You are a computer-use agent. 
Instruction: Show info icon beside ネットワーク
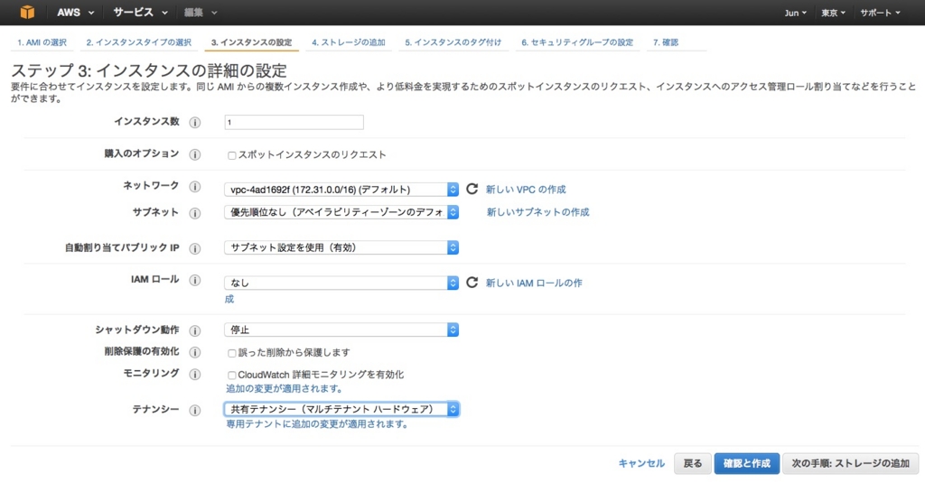tap(195, 186)
